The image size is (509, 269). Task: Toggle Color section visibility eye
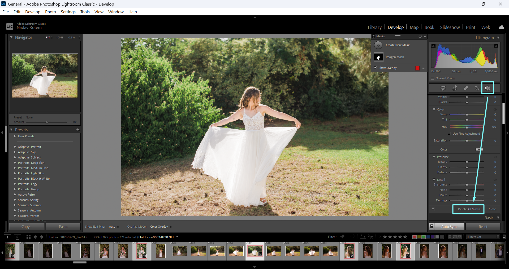(x=495, y=109)
